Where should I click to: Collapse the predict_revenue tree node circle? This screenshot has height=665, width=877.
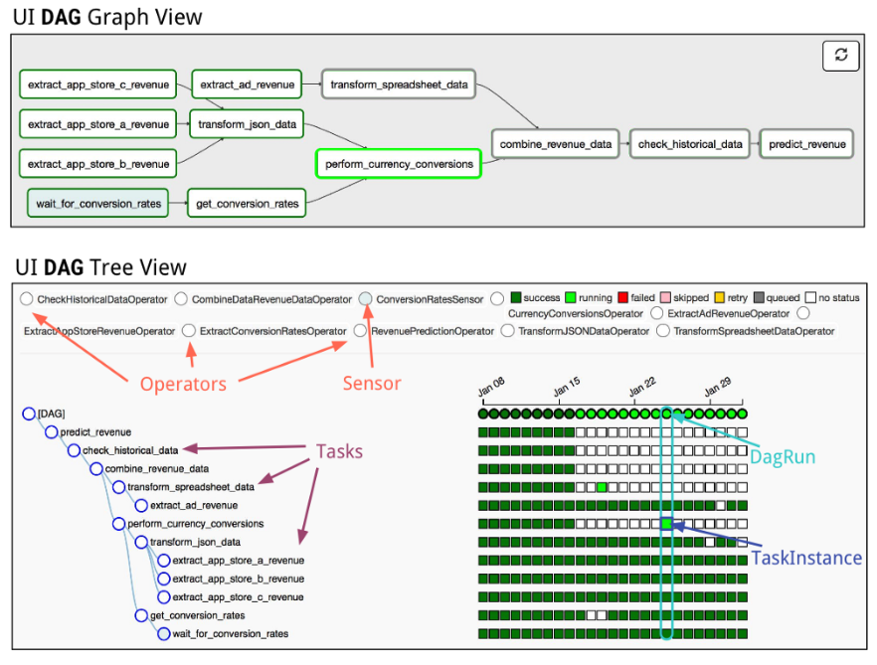click(x=52, y=431)
